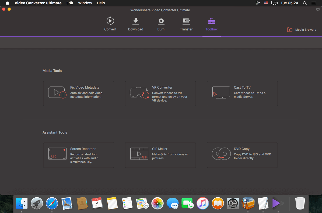Screen dimensions: 322x213
Task: Click the feedback icon in title bar
Action: coord(318,9)
